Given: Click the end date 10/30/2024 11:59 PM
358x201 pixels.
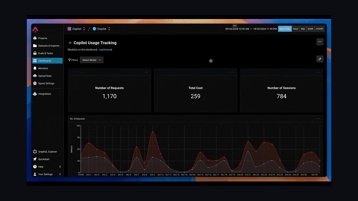Looking at the screenshot, I should click(x=265, y=29).
